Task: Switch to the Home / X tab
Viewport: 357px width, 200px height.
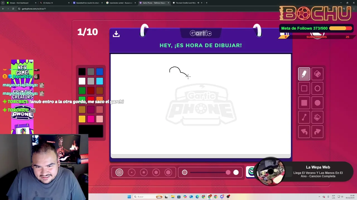Action: [54, 3]
